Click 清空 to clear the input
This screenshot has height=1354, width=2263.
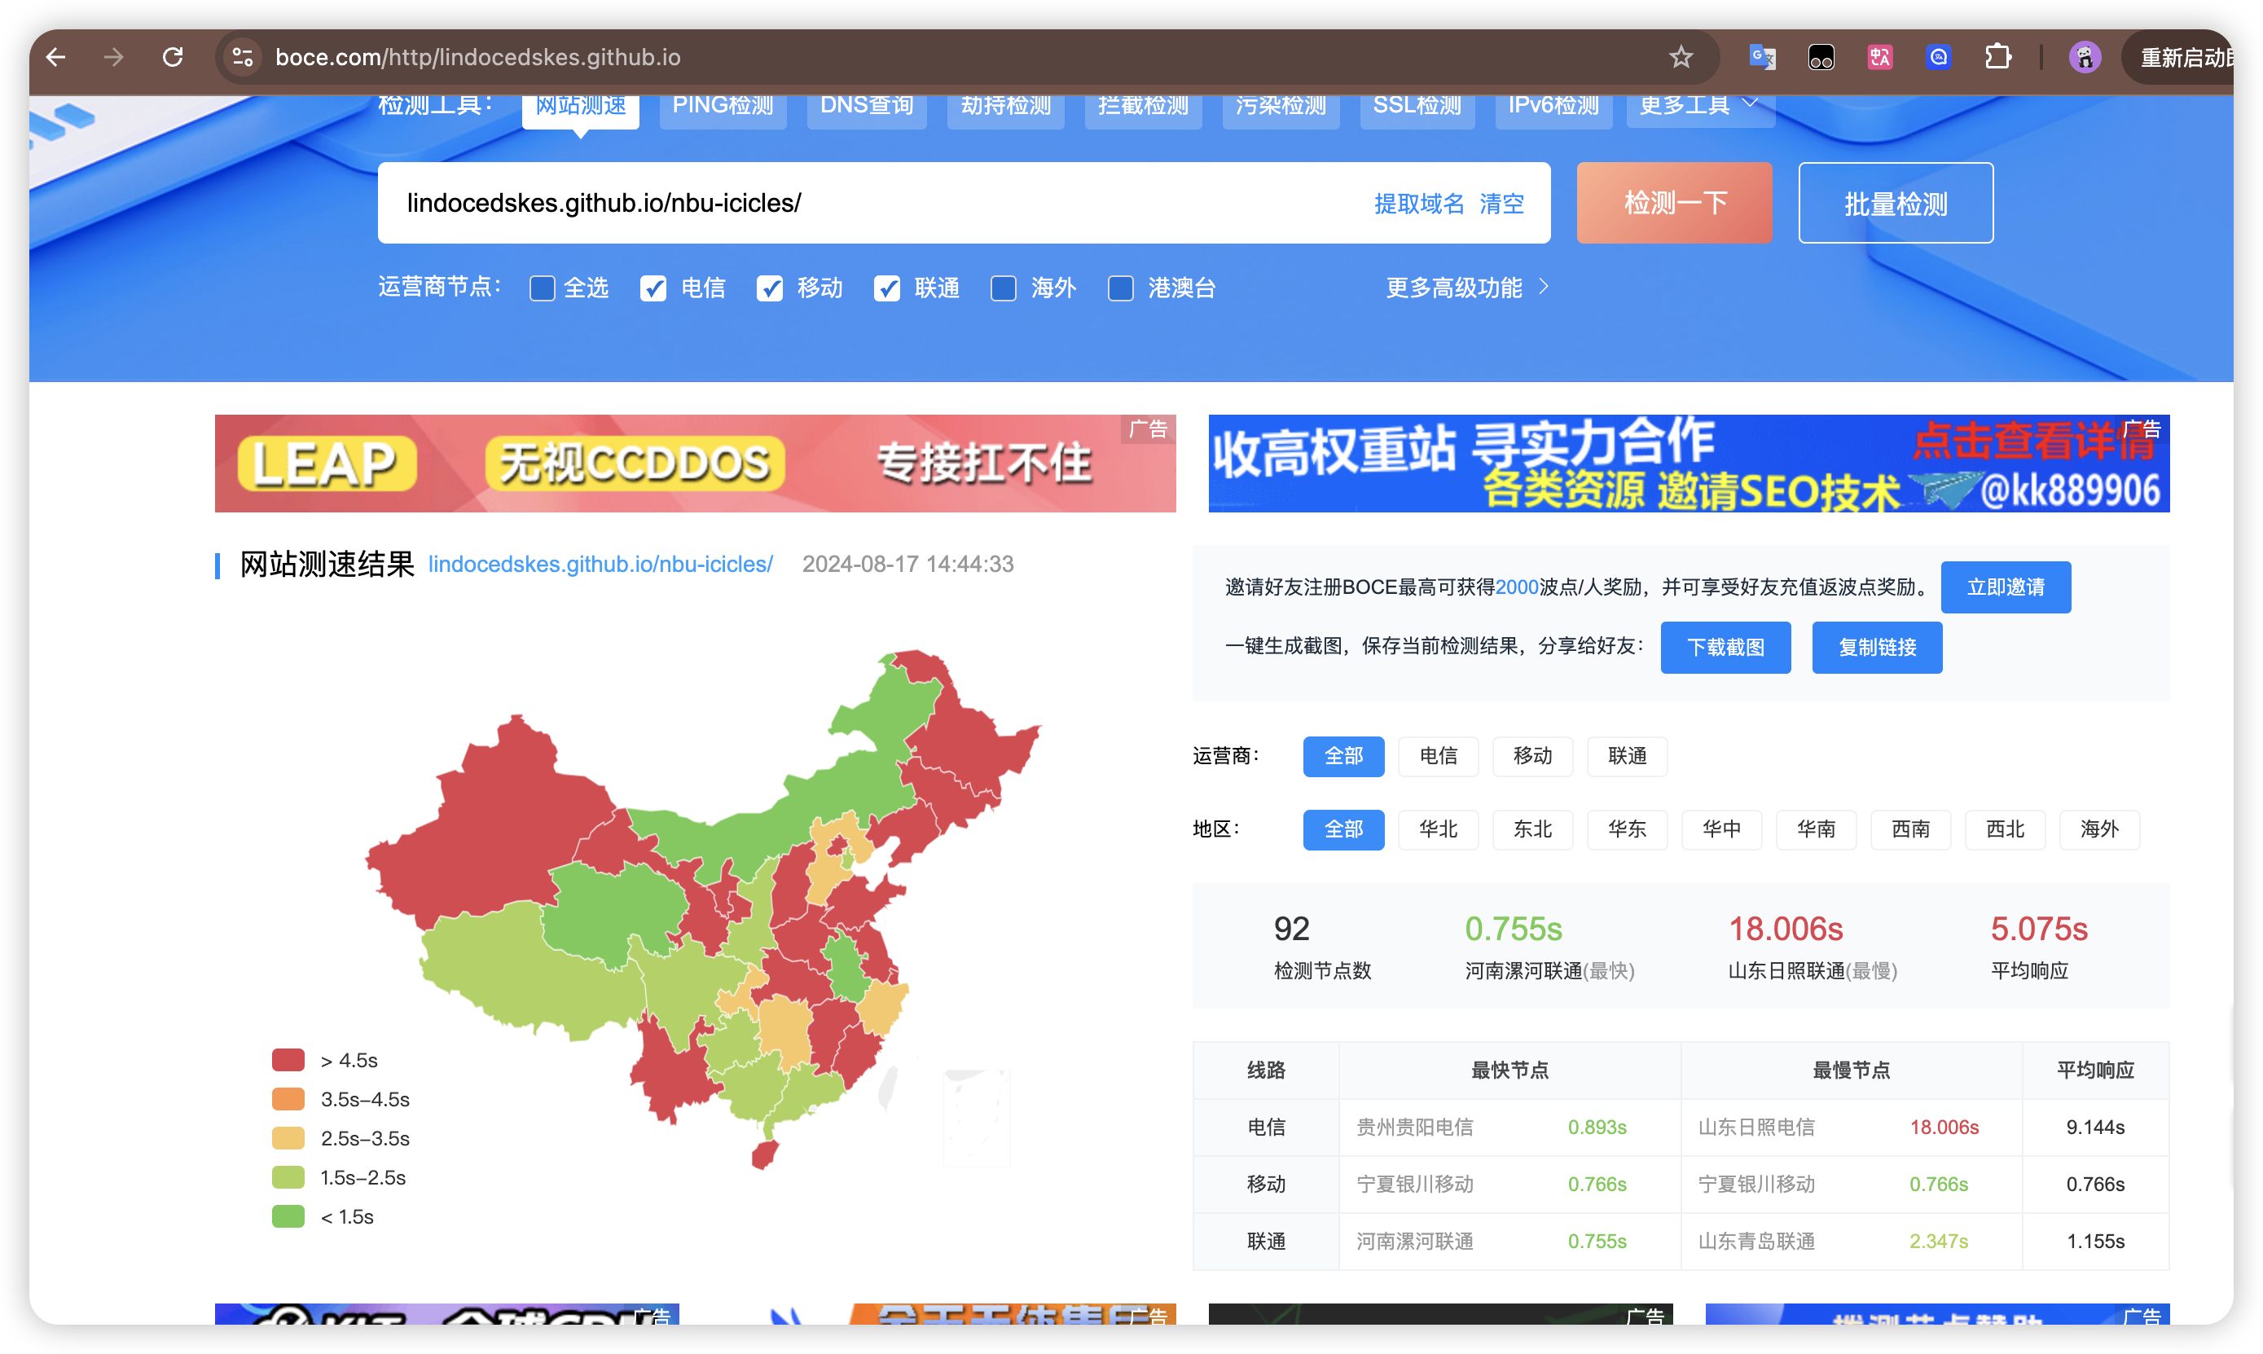(x=1501, y=204)
